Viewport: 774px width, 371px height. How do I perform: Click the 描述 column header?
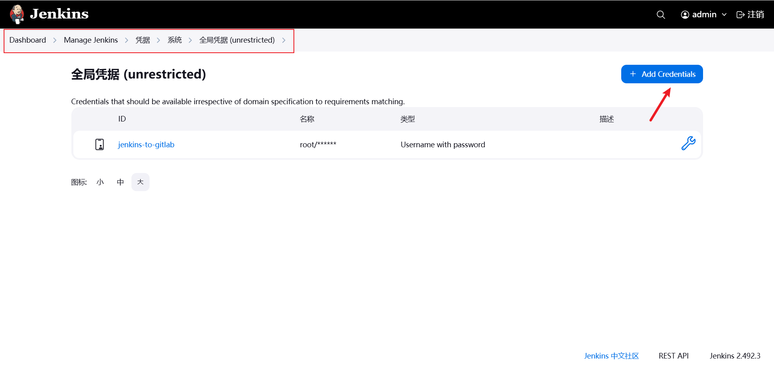click(x=607, y=119)
